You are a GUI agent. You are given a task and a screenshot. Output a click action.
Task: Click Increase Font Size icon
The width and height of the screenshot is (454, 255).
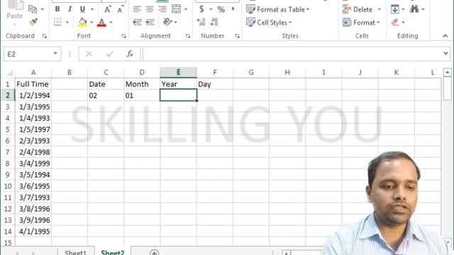(x=107, y=9)
